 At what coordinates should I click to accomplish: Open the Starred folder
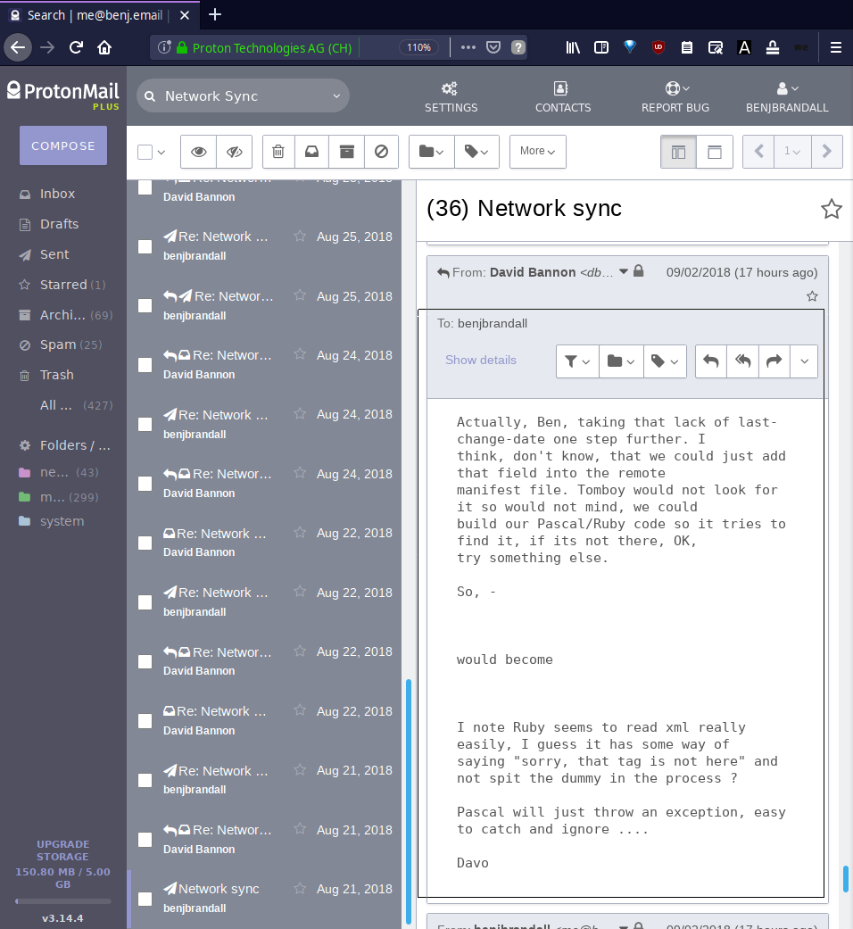[63, 285]
